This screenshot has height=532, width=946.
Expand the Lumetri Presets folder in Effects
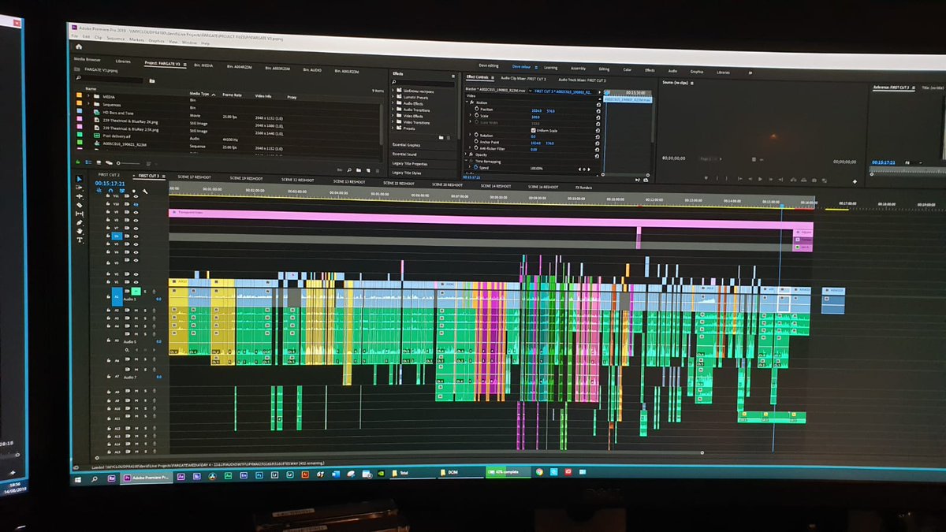pyautogui.click(x=393, y=97)
